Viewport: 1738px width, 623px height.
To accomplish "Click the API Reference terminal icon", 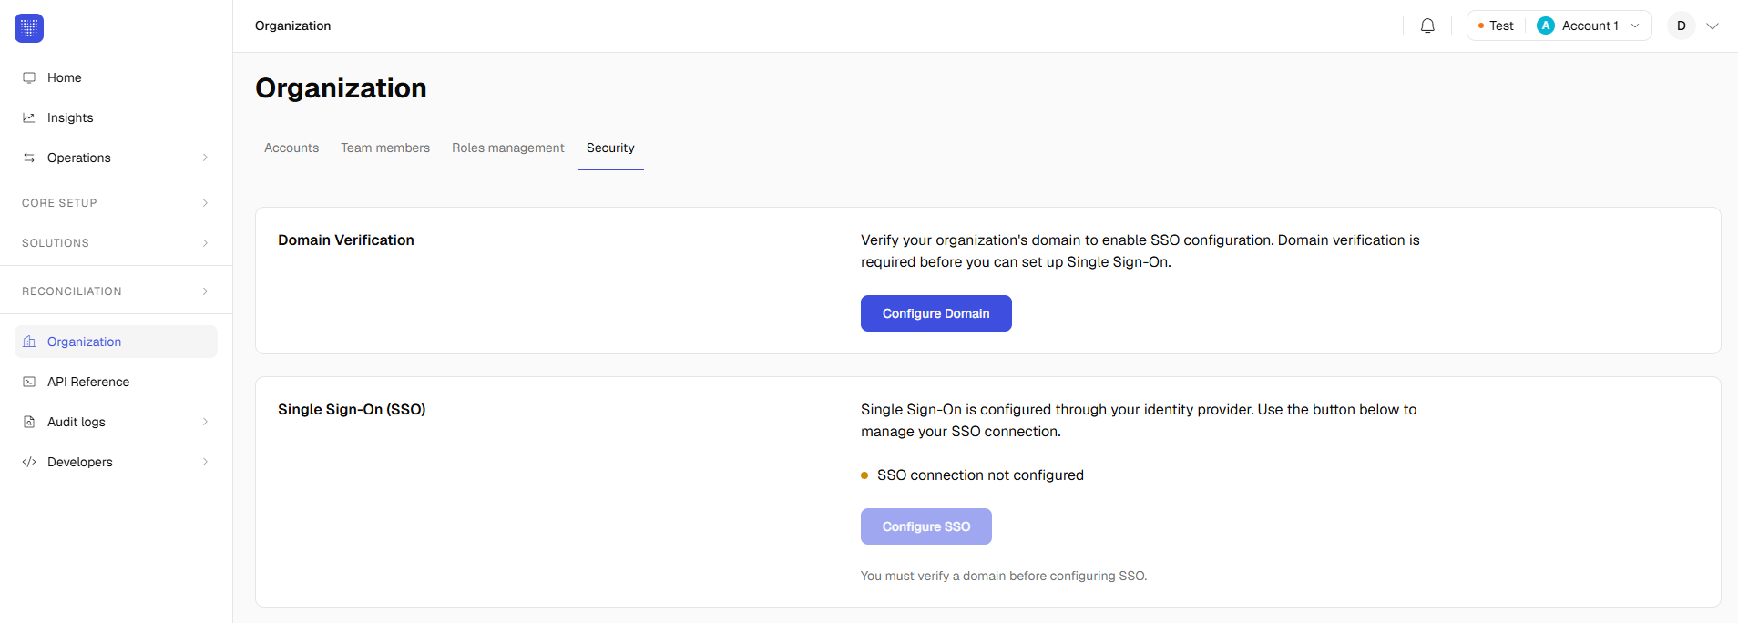I will [29, 382].
